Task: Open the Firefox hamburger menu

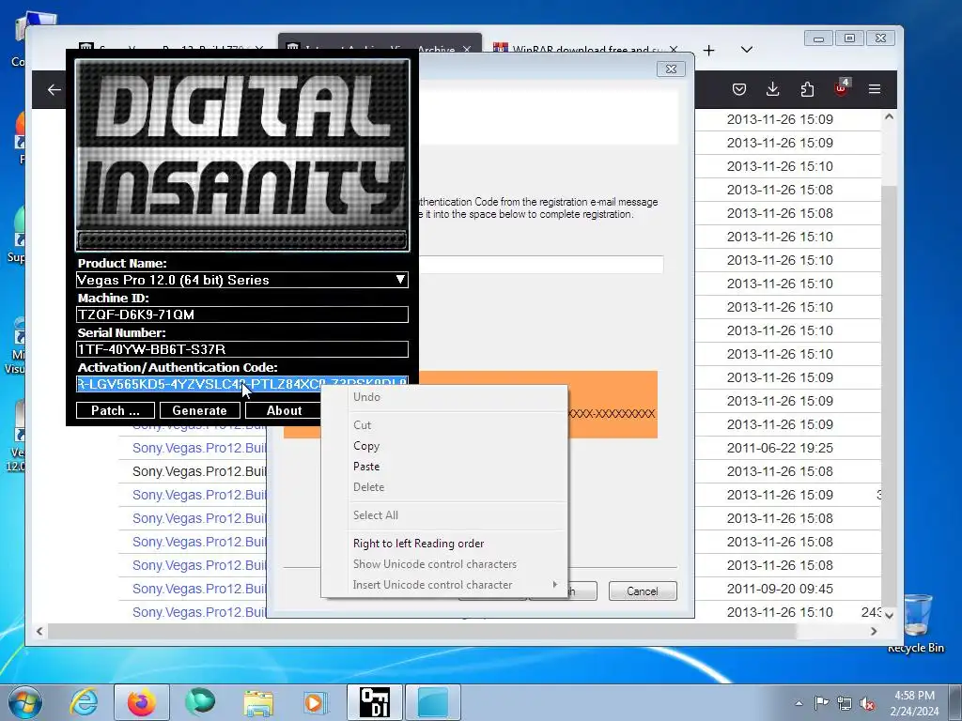Action: pyautogui.click(x=875, y=89)
